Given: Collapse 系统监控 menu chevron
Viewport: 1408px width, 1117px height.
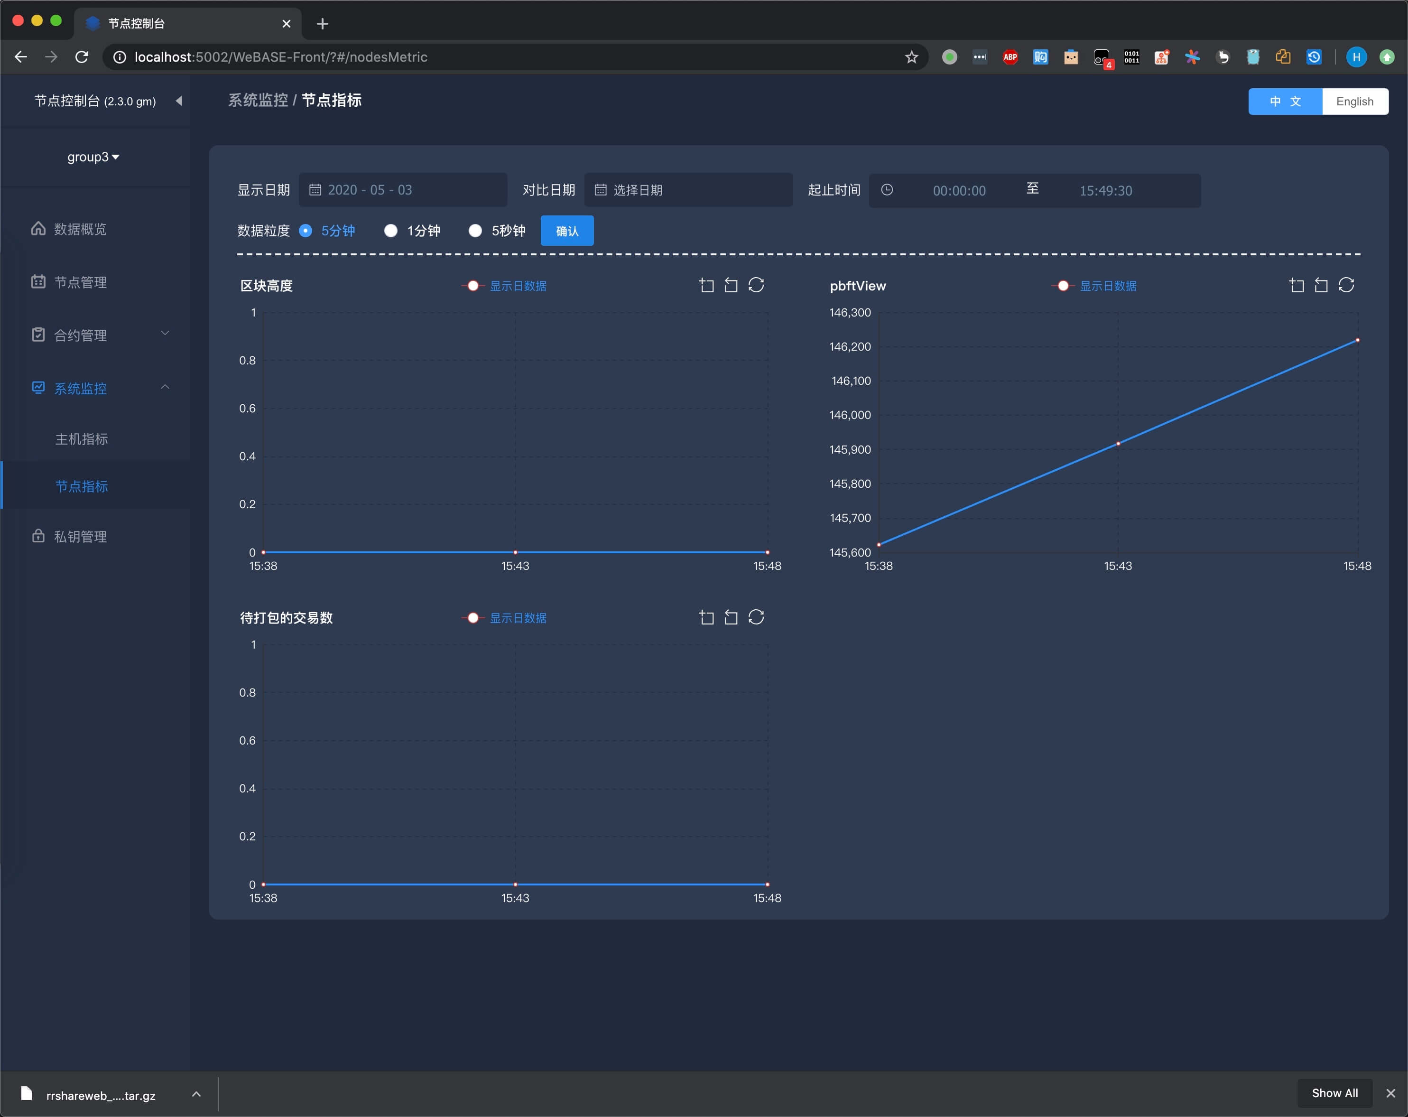Looking at the screenshot, I should (x=165, y=387).
